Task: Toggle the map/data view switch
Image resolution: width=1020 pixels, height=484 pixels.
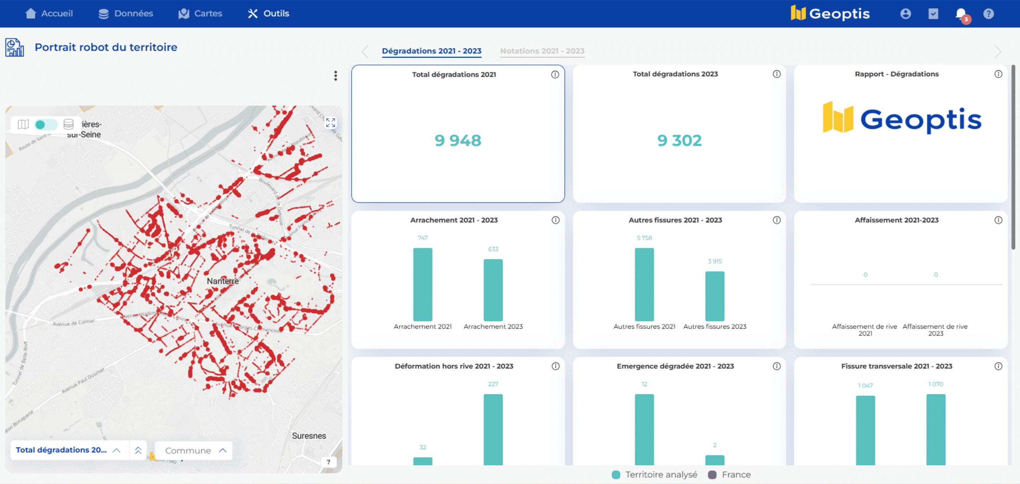Action: click(46, 125)
